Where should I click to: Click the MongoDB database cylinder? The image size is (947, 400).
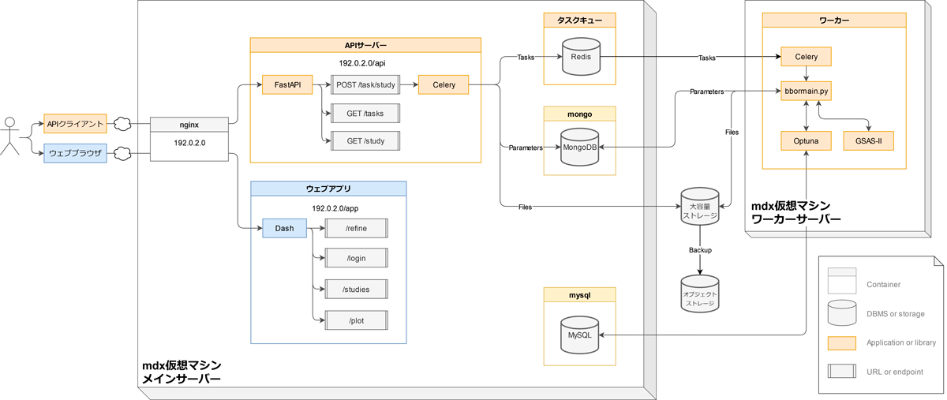coord(581,148)
